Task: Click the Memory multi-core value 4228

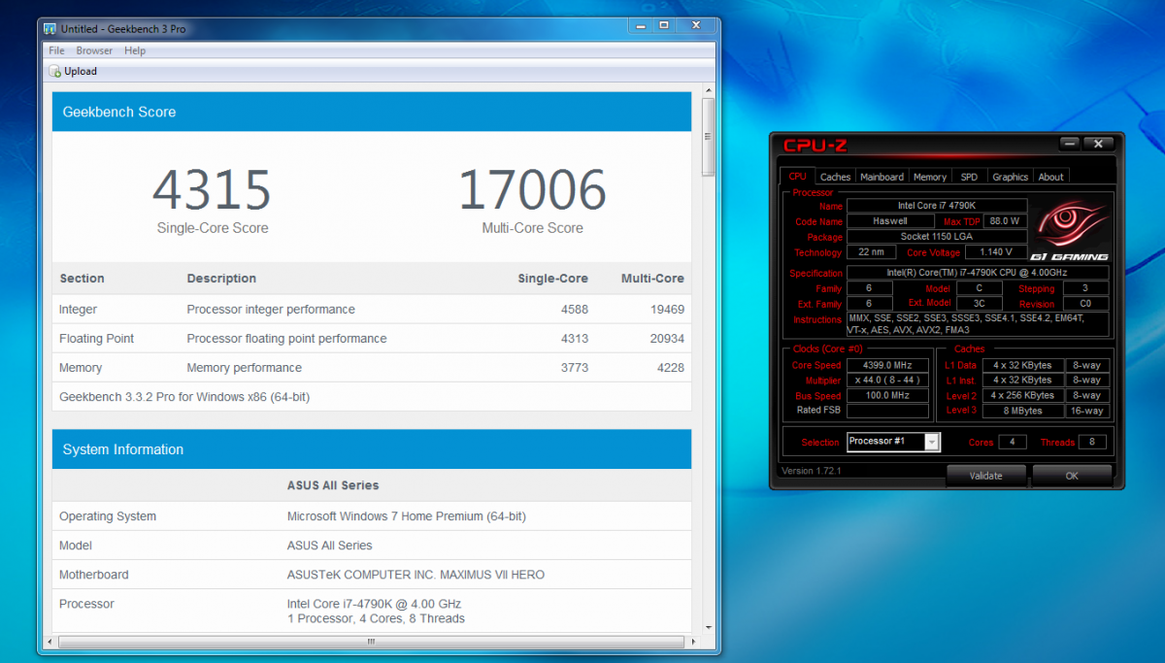Action: 669,368
